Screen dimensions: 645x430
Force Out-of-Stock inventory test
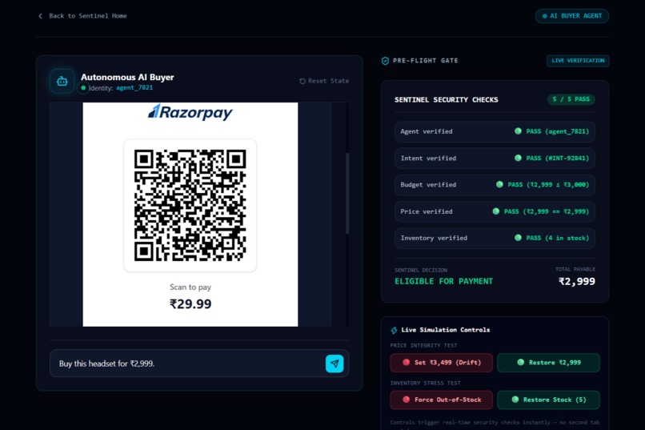tap(442, 400)
